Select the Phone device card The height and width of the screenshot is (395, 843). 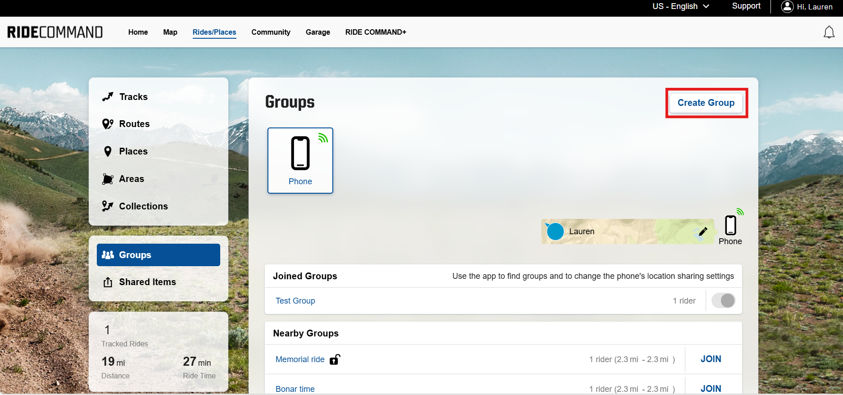coord(300,161)
